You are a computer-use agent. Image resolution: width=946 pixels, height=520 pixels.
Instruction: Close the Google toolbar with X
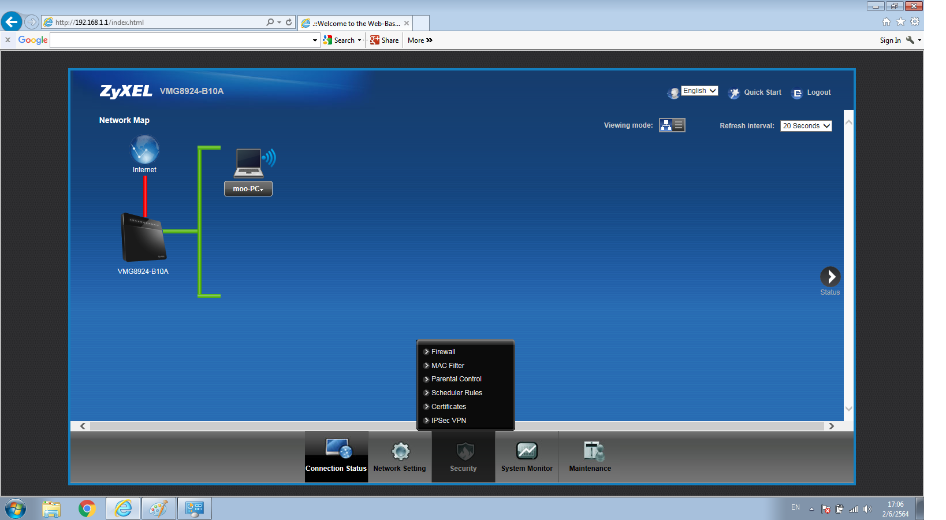8,40
